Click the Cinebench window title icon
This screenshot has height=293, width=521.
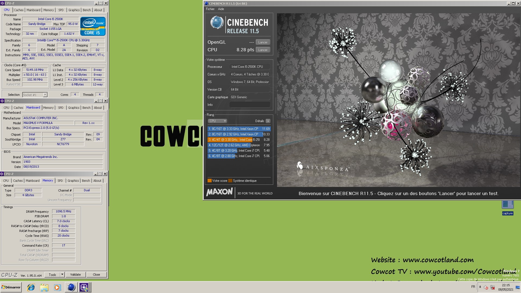[x=206, y=3]
